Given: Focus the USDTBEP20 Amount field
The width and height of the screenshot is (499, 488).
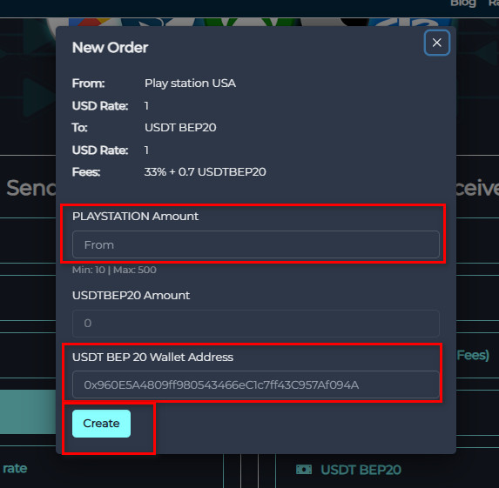Looking at the screenshot, I should [255, 324].
